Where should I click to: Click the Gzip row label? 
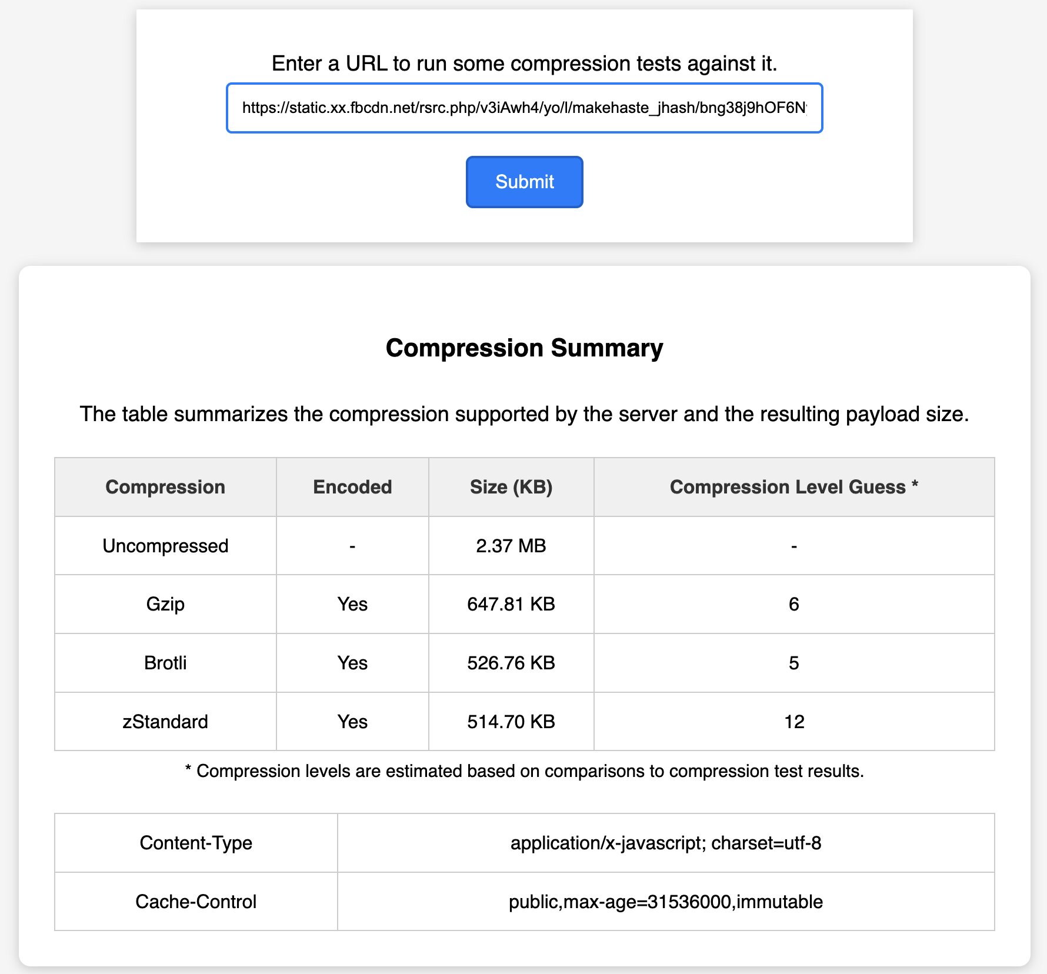(x=165, y=604)
